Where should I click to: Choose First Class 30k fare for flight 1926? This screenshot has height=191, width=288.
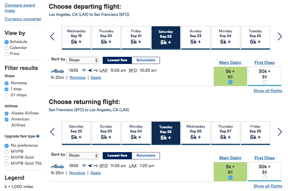coord(265,178)
